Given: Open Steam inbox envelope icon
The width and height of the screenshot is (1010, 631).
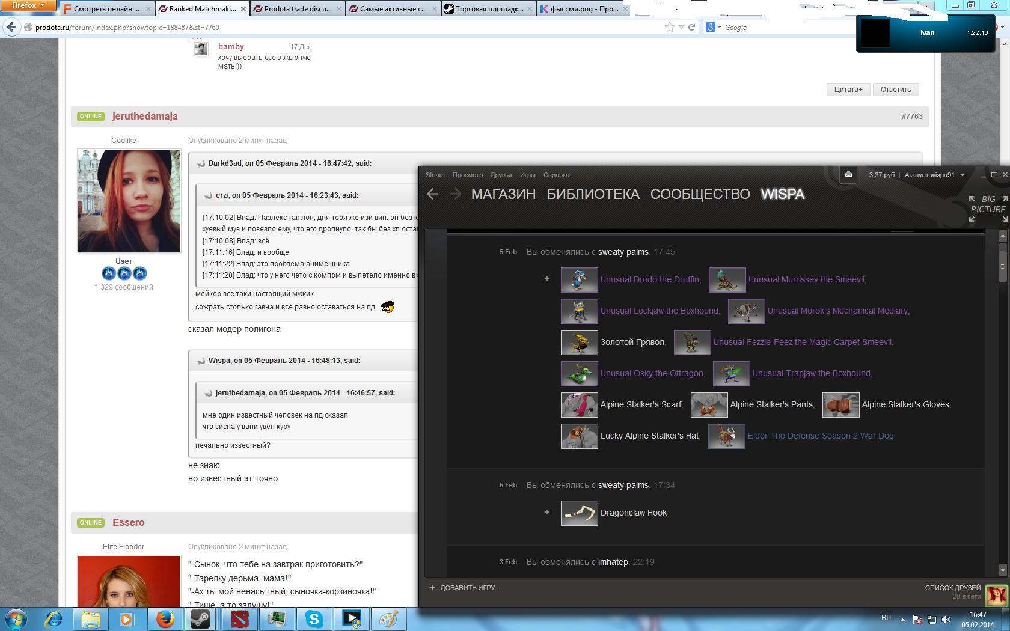Looking at the screenshot, I should tap(848, 175).
